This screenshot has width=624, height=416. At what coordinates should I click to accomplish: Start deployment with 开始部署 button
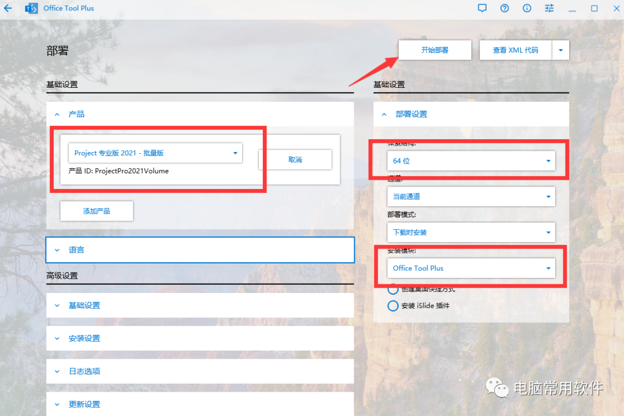coord(435,50)
